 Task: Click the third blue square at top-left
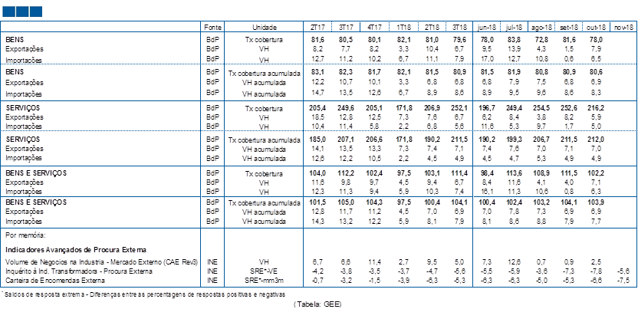[x=34, y=12]
